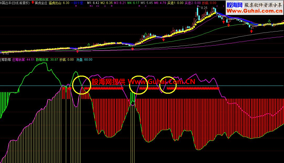Viewport: 284px width, 163px height.
Task: Click the 2.92 low price label
Action: [x=6, y=53]
